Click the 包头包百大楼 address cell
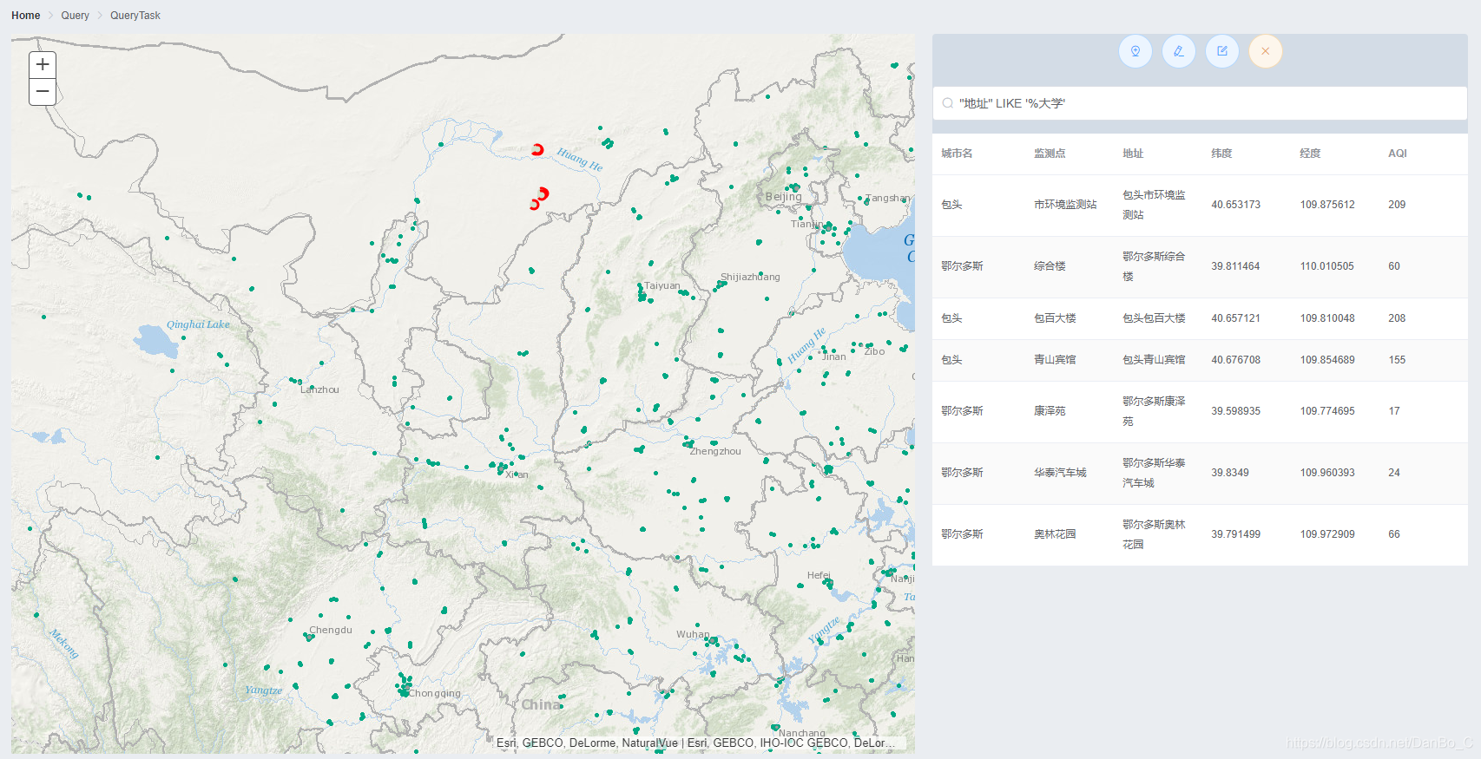This screenshot has width=1481, height=759. (x=1154, y=318)
